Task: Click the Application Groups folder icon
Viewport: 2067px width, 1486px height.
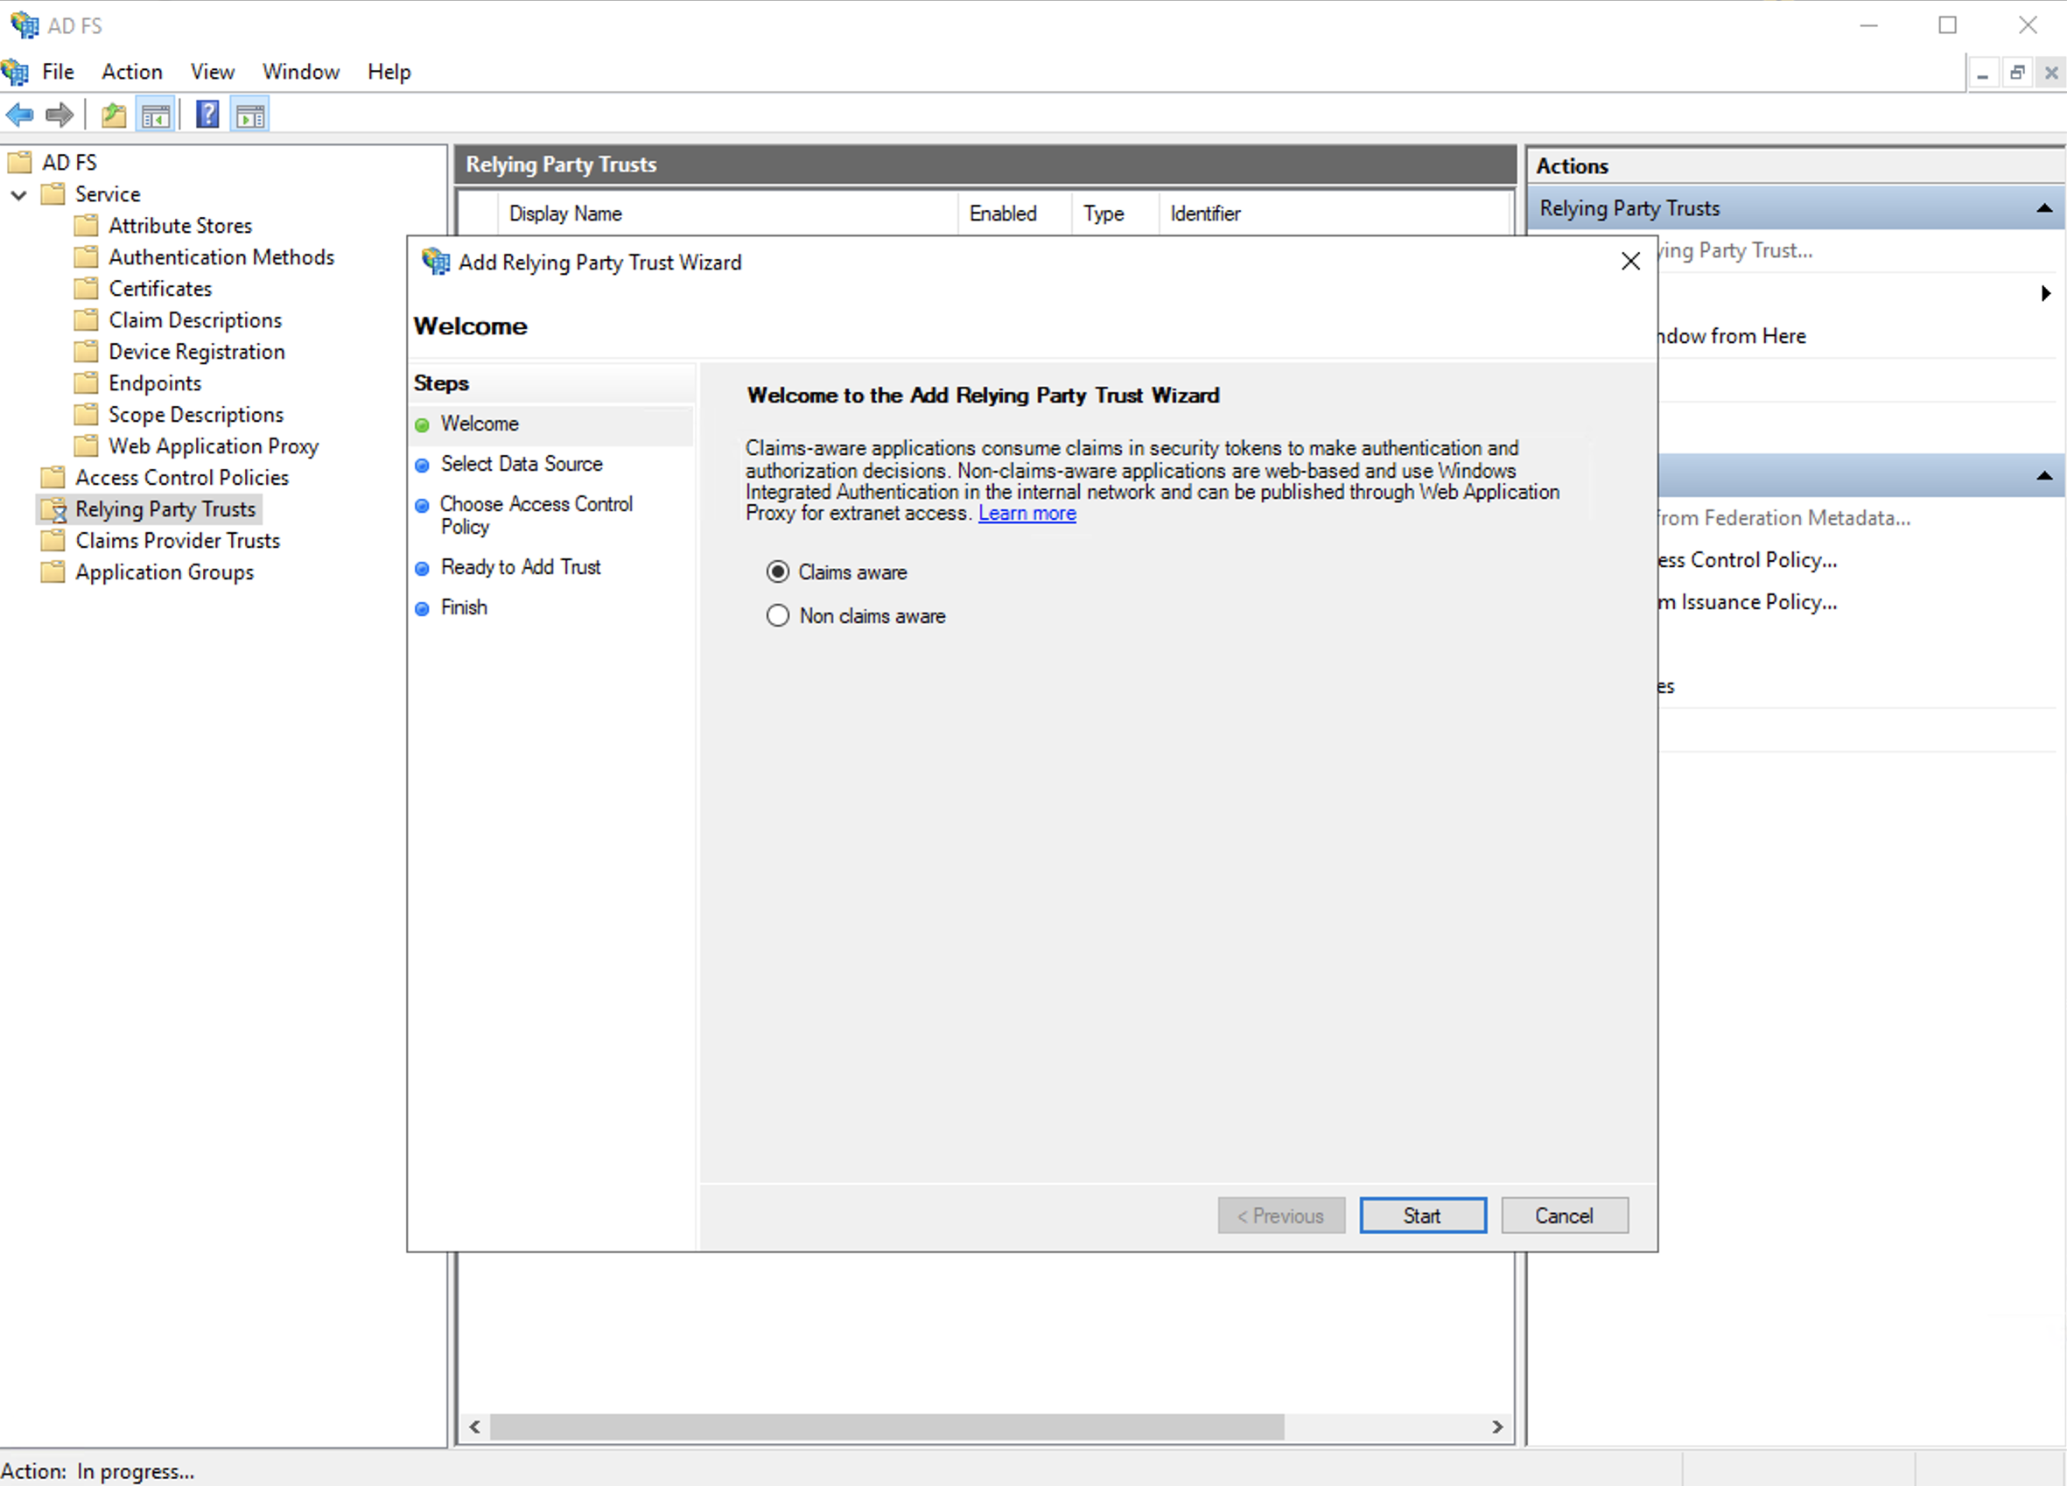Action: click(x=53, y=571)
